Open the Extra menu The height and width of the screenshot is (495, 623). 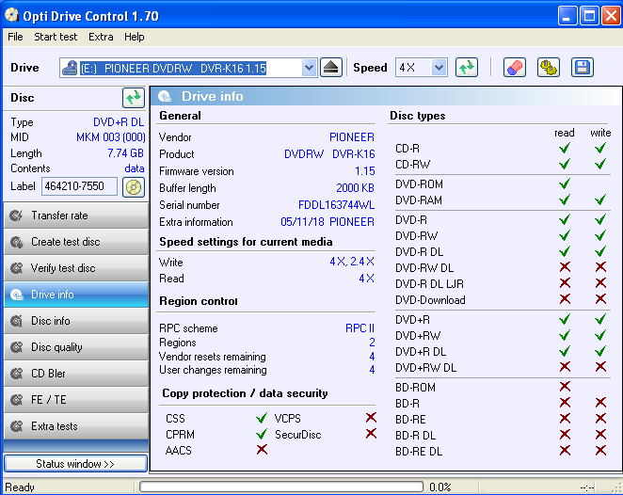click(101, 37)
